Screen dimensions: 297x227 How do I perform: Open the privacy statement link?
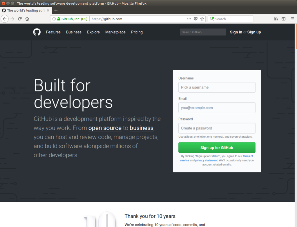(x=207, y=160)
